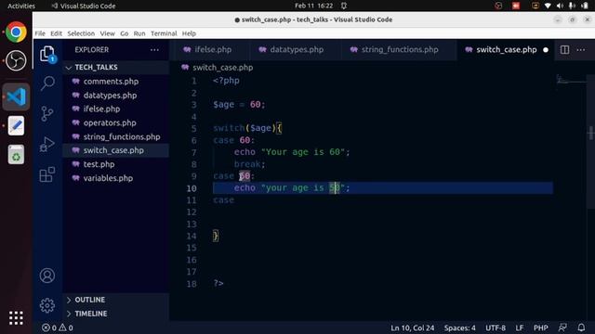The image size is (595, 334).
Task: Open variables.php in the explorer
Action: pos(115,178)
